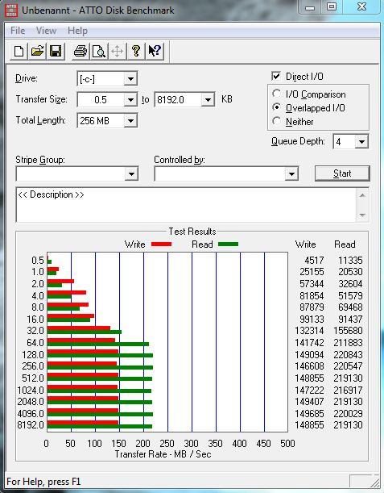This screenshot has width=384, height=493.
Task: Open the Transfer Size maximum dropdown at 8192.0
Action: (x=184, y=100)
